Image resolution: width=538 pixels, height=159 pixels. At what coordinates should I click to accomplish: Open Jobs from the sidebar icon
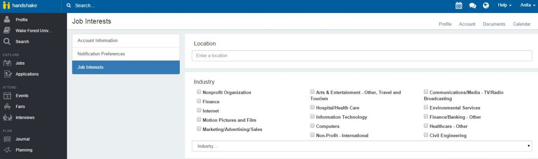pyautogui.click(x=8, y=63)
